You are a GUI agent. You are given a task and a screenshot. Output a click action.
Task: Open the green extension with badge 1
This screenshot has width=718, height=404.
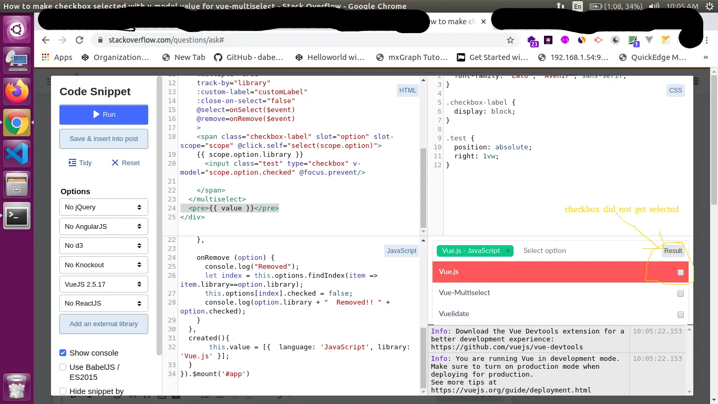coord(633,41)
